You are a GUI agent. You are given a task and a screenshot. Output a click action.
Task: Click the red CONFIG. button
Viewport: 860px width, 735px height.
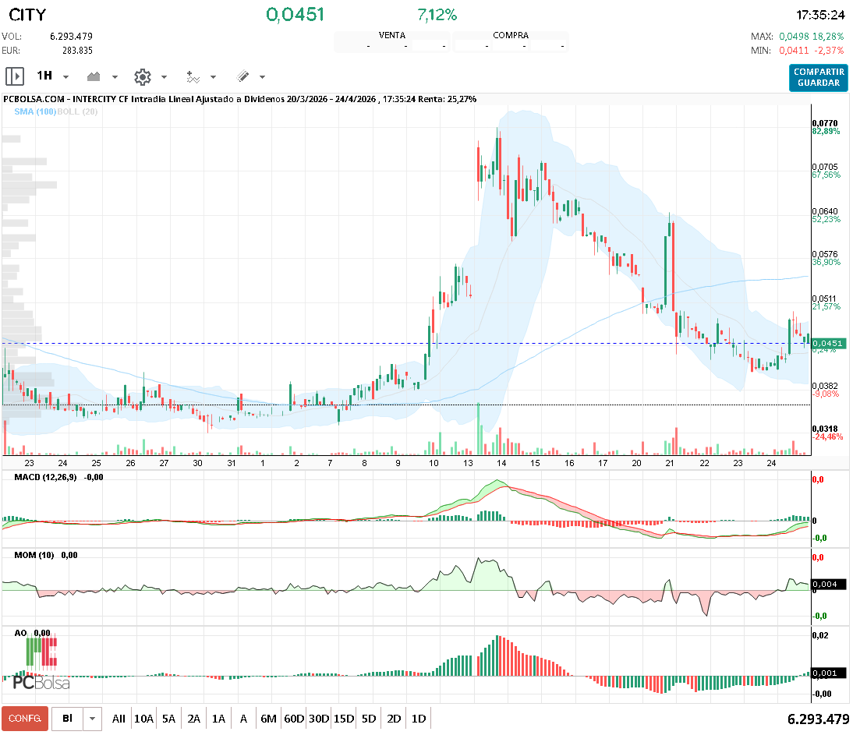pos(24,719)
